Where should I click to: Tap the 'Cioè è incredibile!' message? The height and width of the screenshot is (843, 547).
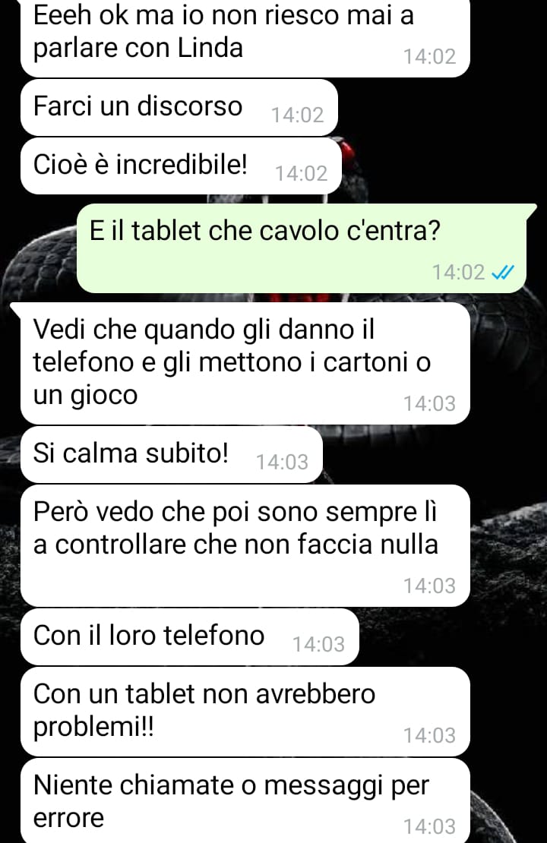click(x=181, y=166)
